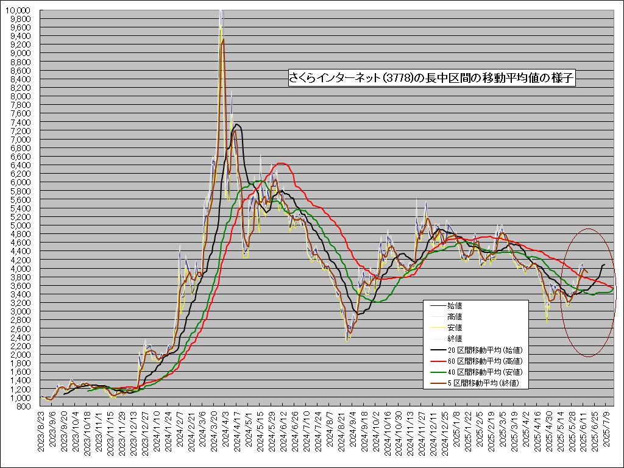
Task: Click the x-axis date 2024/2/7
Action: [180, 431]
